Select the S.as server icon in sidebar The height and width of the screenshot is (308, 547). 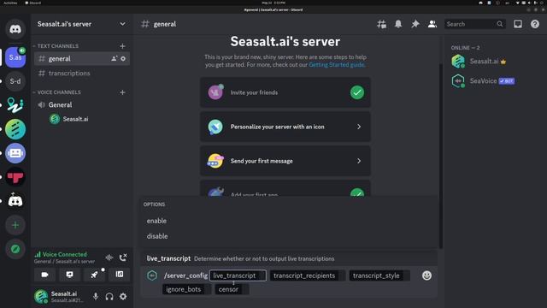(15, 57)
